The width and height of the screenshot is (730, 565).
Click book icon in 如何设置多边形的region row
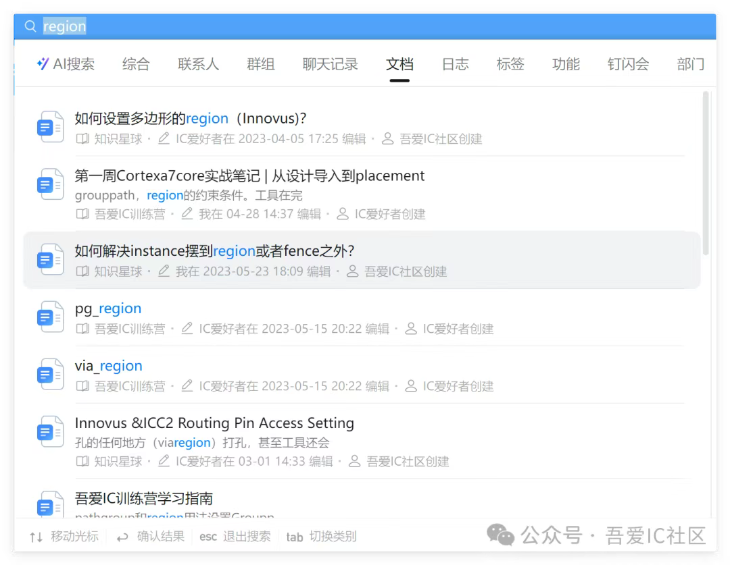coord(82,138)
